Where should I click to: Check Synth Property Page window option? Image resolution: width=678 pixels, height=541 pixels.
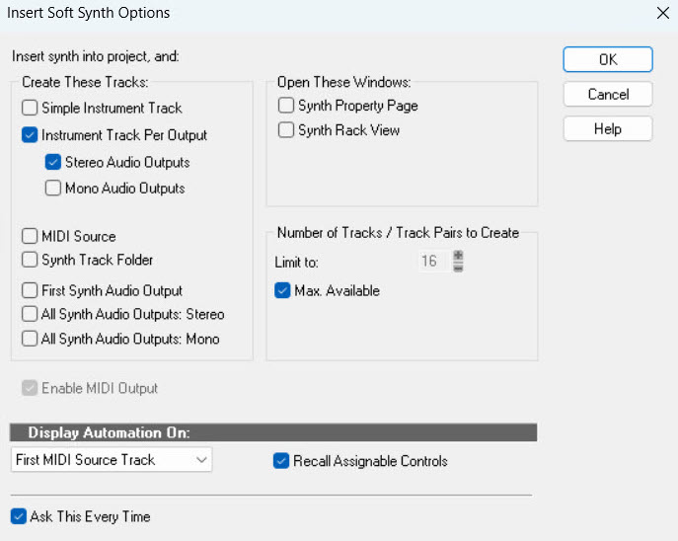(286, 106)
